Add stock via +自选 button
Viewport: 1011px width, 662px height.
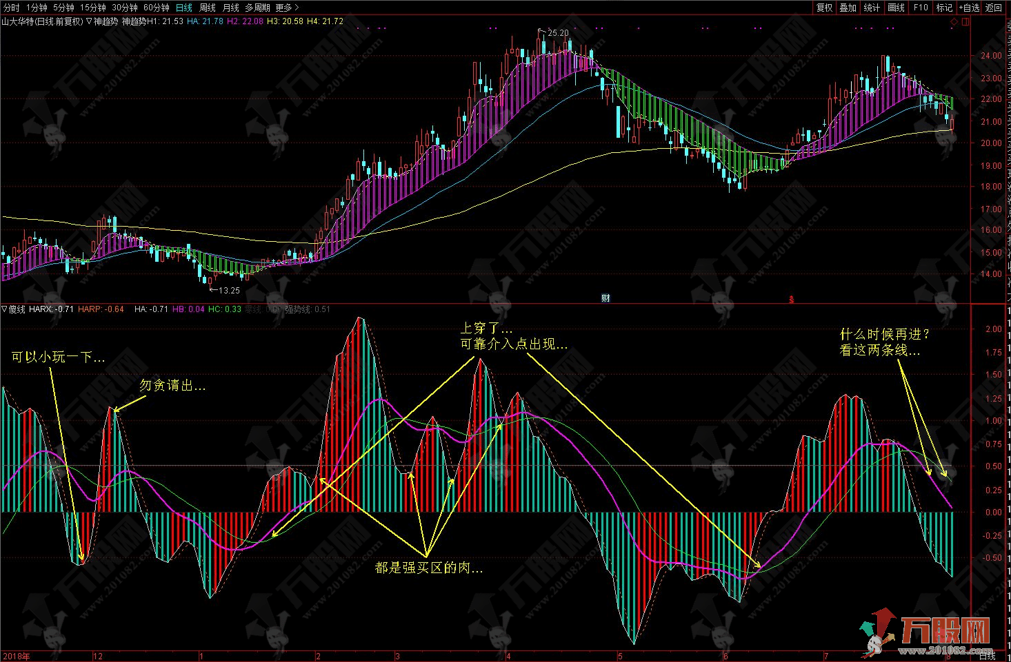coord(968,8)
